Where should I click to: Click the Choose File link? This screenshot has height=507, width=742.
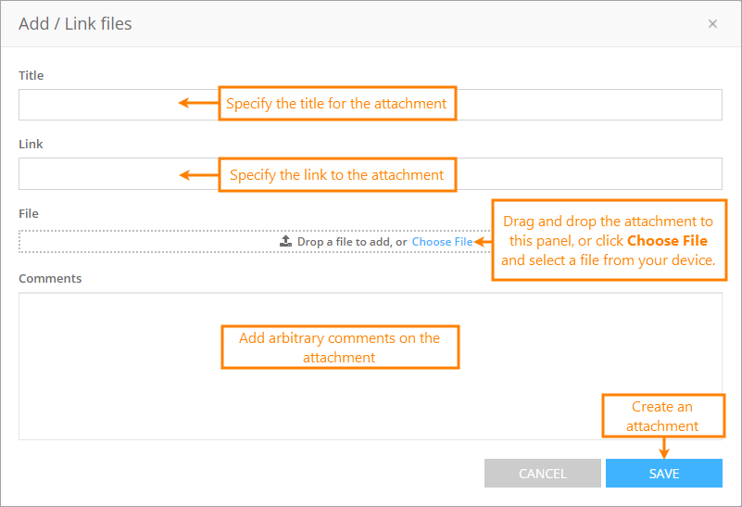(x=442, y=242)
